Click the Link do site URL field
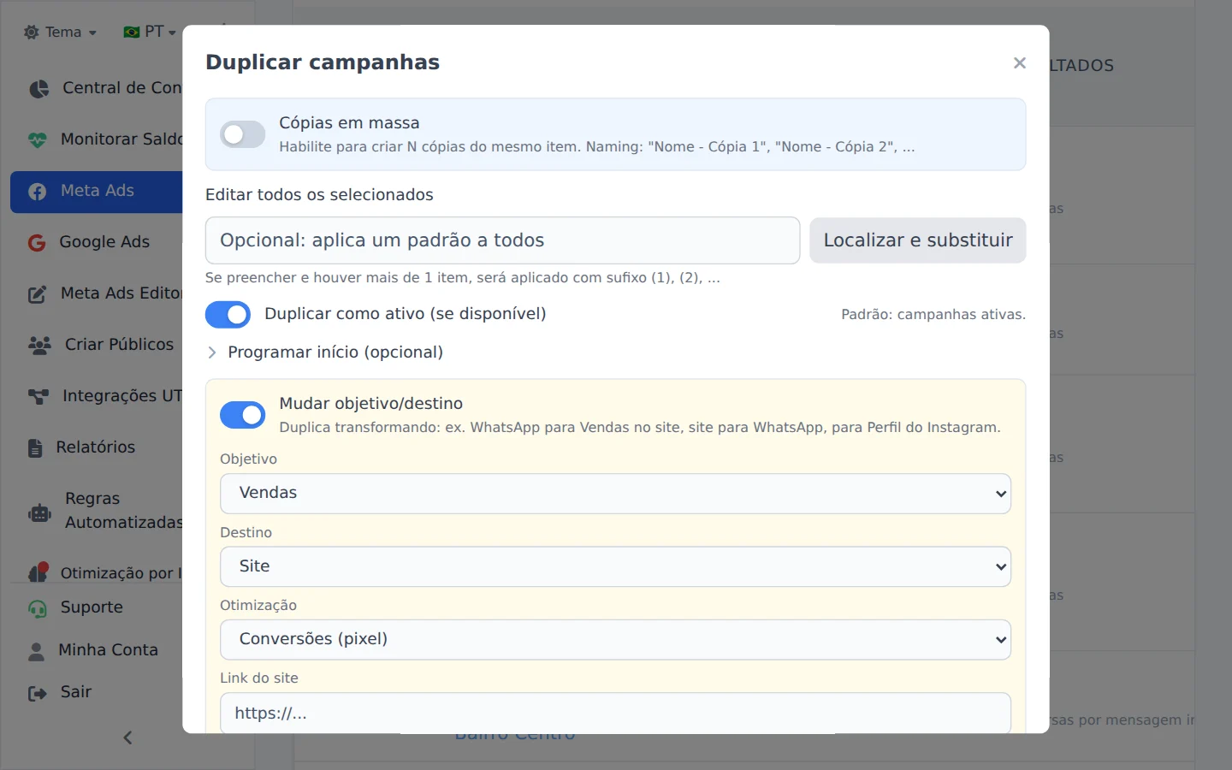The image size is (1232, 770). point(615,713)
